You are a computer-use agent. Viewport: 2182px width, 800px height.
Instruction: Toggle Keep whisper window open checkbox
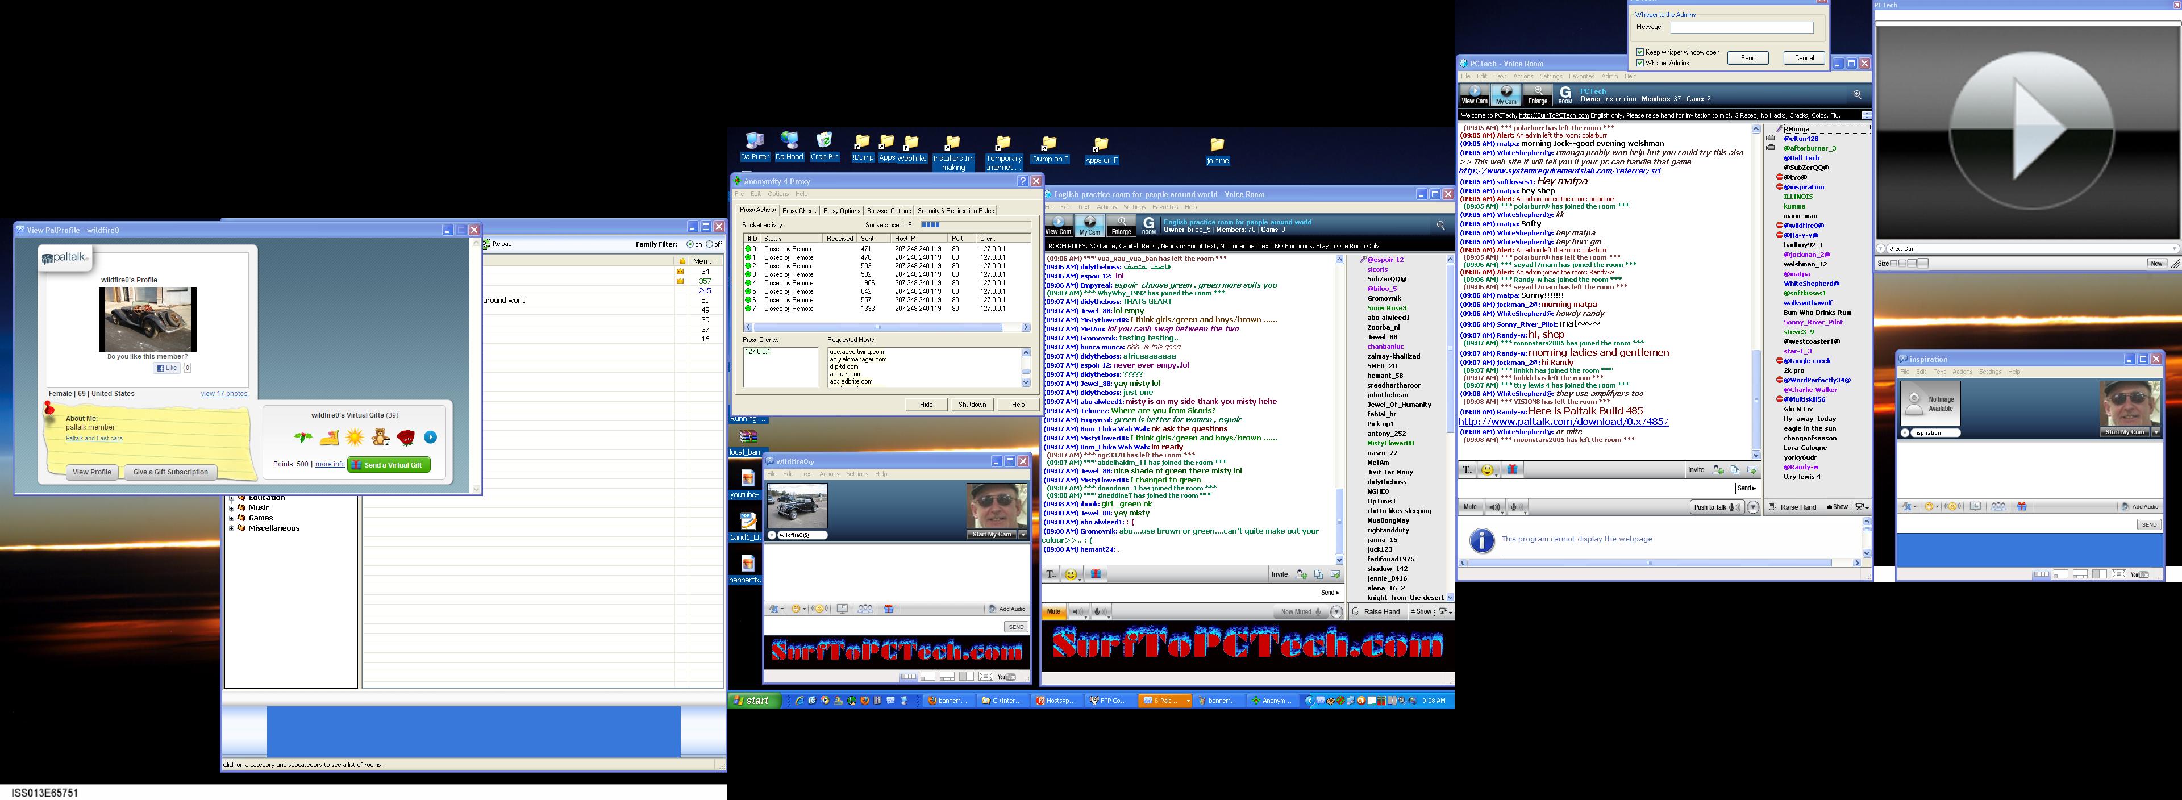tap(1640, 52)
